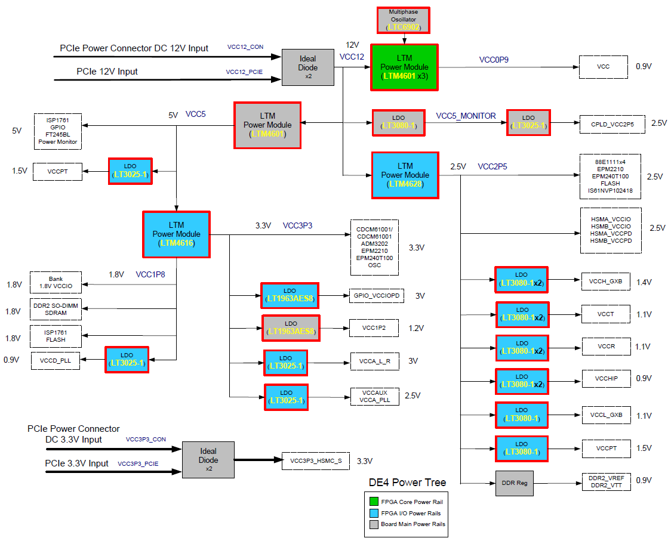671x541 pixels.
Task: Click the VCC3P3_HSMC_S output box
Action: coord(316,461)
